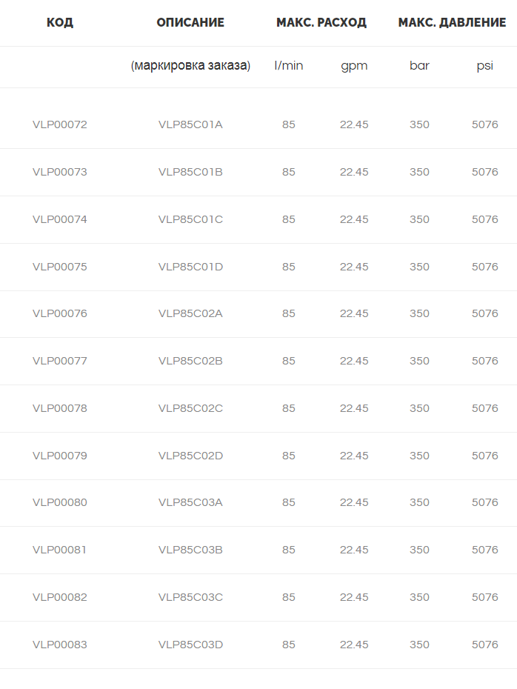Select code VLP00073
The image size is (517, 689).
click(60, 172)
